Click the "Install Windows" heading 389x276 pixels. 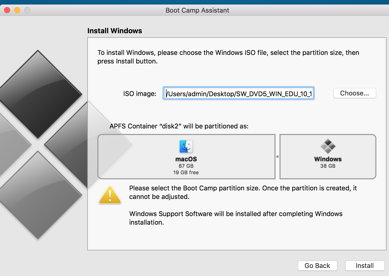tap(115, 31)
